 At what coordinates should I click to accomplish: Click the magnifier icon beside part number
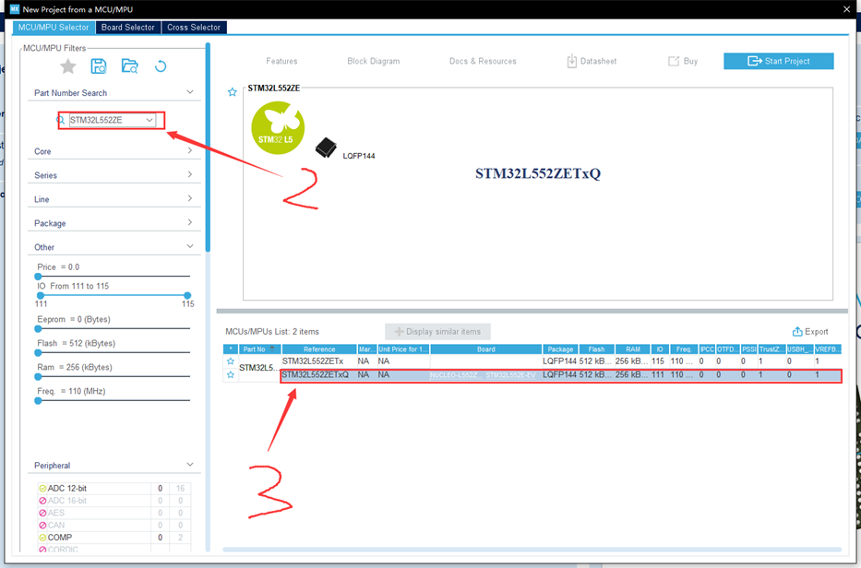click(62, 120)
